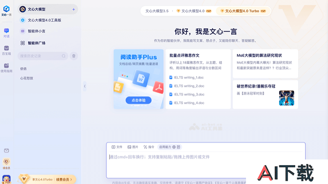This screenshot has width=328, height=184.
Task: Open the 百宝箱 toolbox icon
Action: click(x=7, y=50)
